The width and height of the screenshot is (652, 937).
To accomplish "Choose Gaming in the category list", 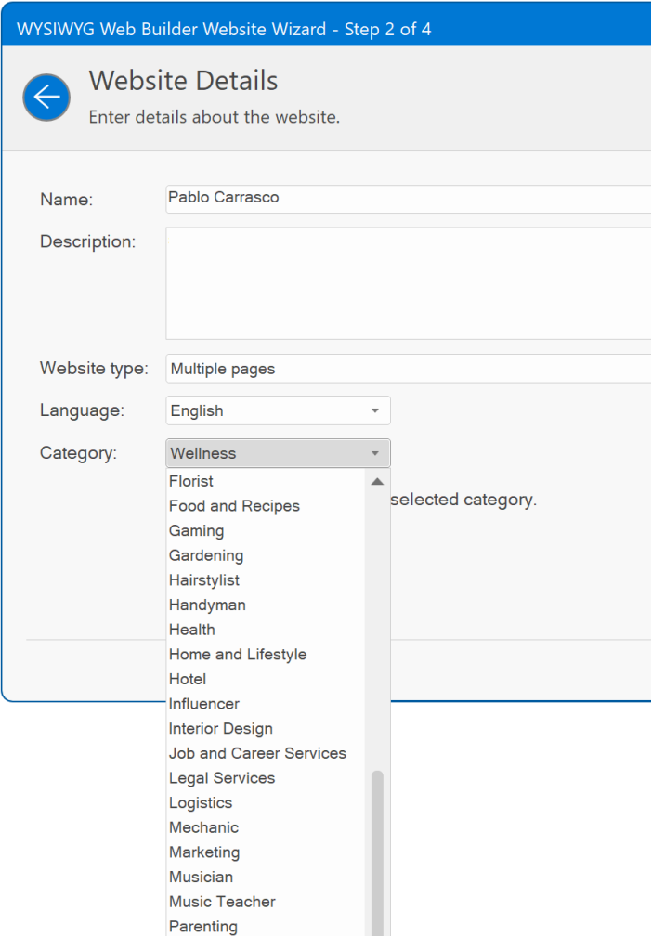I will point(266,530).
